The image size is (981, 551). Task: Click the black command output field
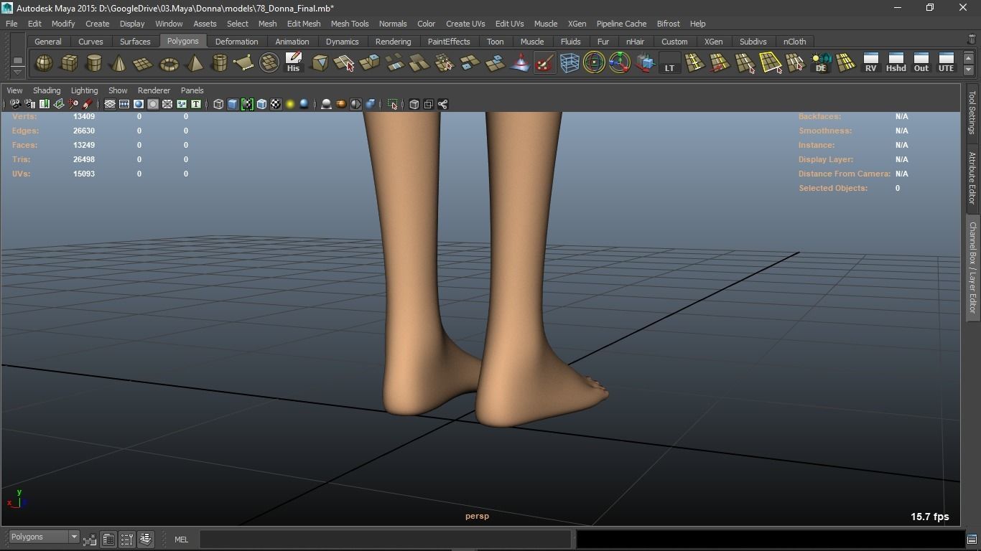pos(770,539)
